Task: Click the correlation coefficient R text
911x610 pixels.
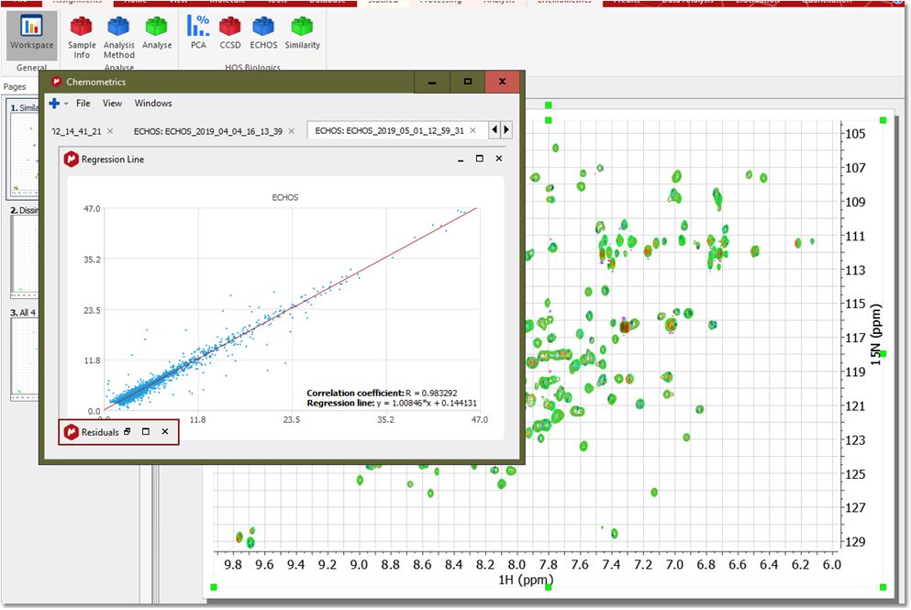Action: click(382, 393)
